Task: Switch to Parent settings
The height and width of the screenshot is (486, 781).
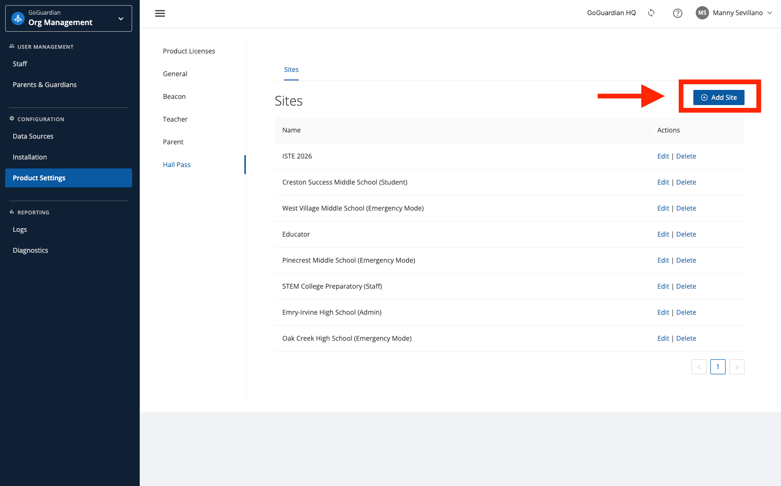Action: click(x=173, y=142)
